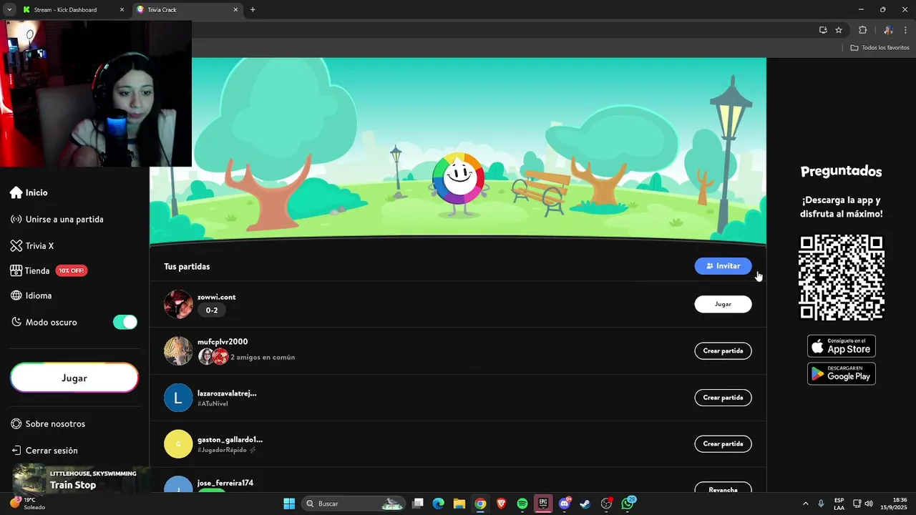Toggle the Modo oscuro switch off
916x515 pixels.
tap(125, 322)
